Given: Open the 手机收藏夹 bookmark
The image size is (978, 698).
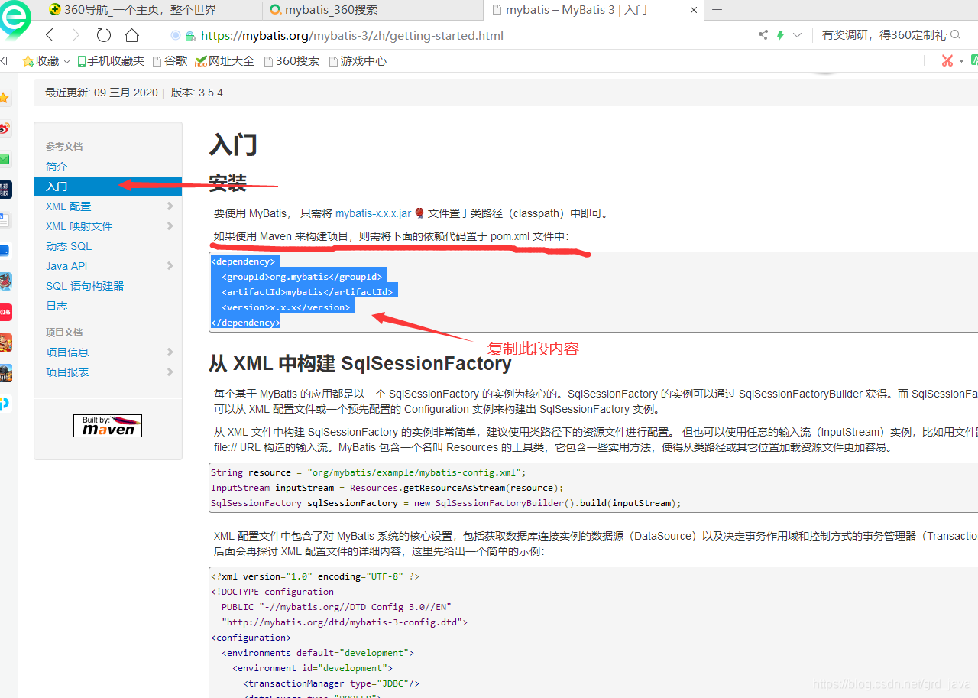Looking at the screenshot, I should [x=109, y=60].
